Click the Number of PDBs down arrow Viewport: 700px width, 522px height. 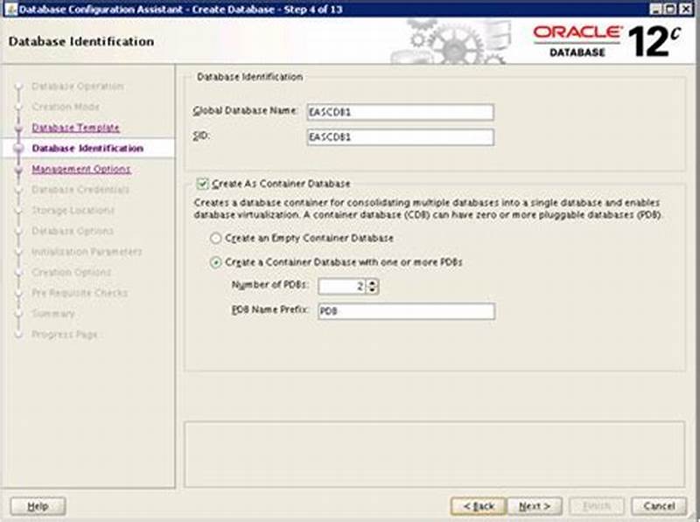[x=372, y=289]
